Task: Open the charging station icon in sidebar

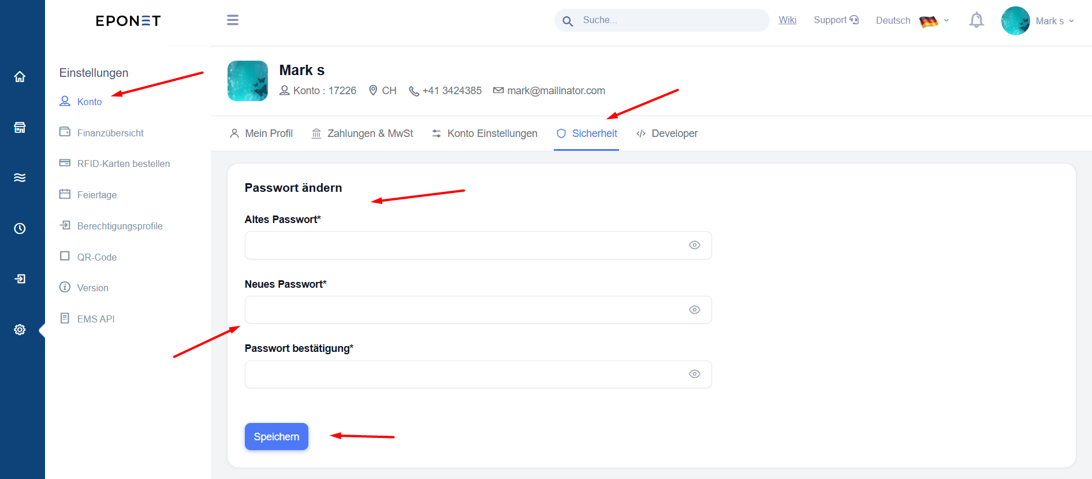Action: pos(20,128)
